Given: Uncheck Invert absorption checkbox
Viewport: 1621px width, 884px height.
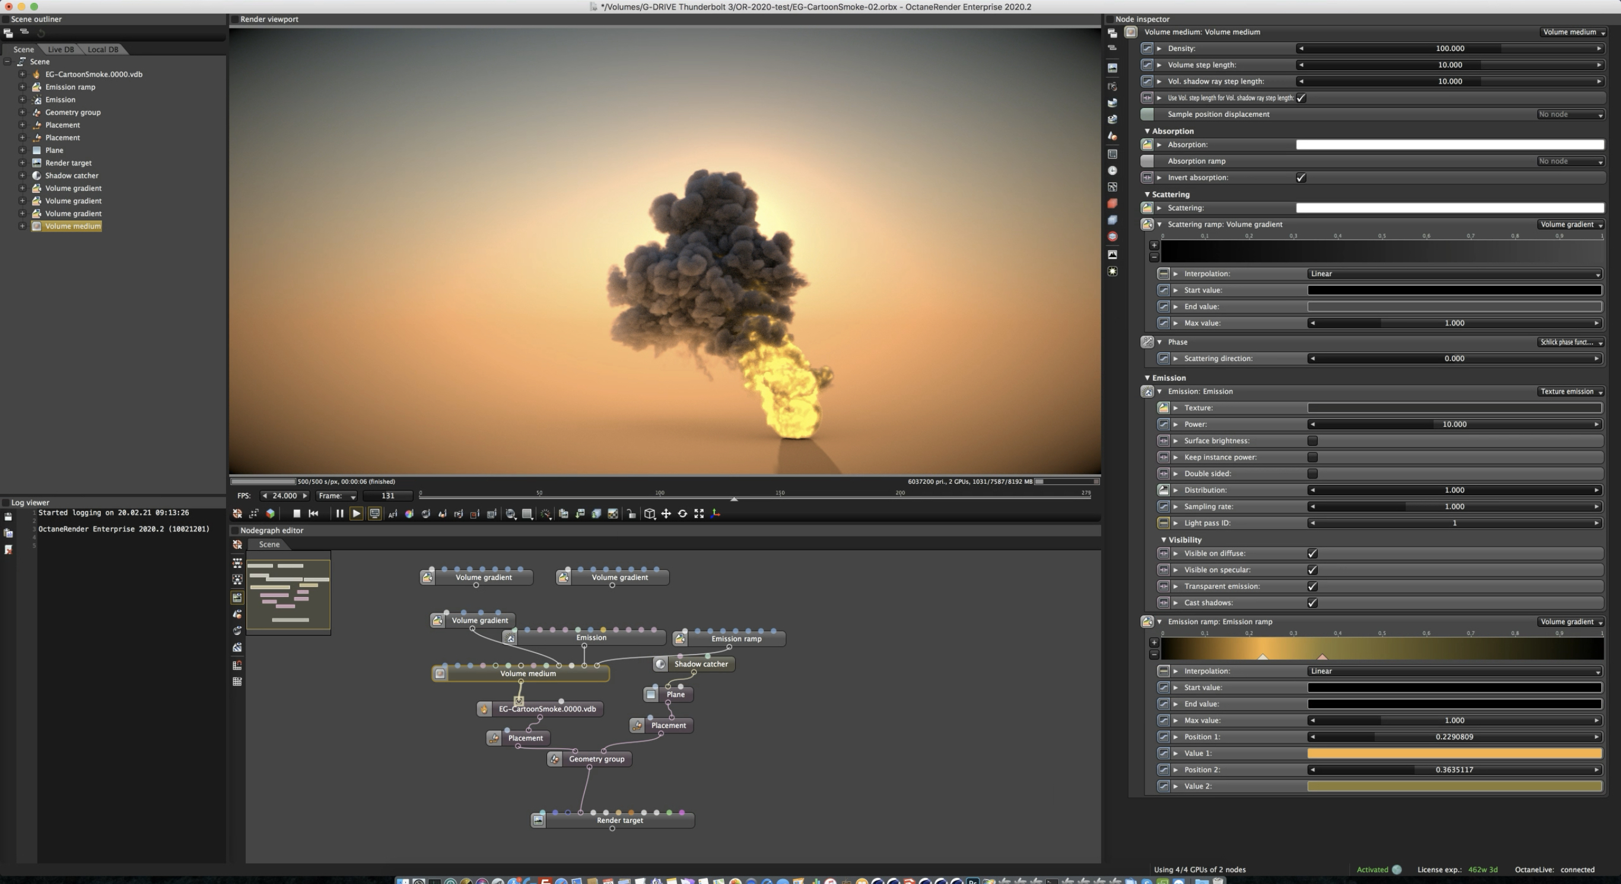Looking at the screenshot, I should [1301, 178].
